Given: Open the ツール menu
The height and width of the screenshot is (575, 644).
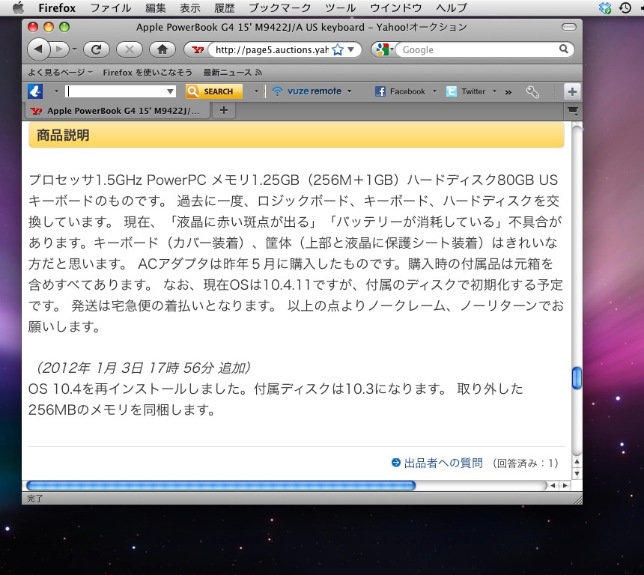Looking at the screenshot, I should click(341, 8).
